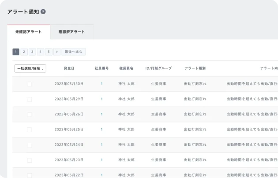
Task: Click employee number link on 2023年05月23日 row
Action: [x=101, y=160]
